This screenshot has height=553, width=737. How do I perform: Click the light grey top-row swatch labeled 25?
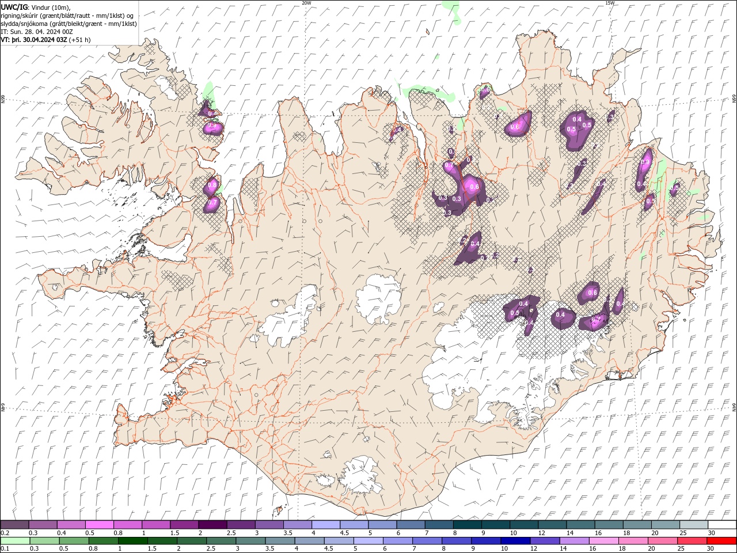coord(694,525)
